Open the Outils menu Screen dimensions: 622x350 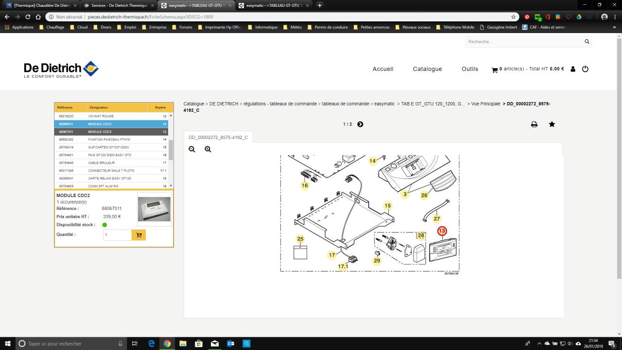tap(470, 69)
